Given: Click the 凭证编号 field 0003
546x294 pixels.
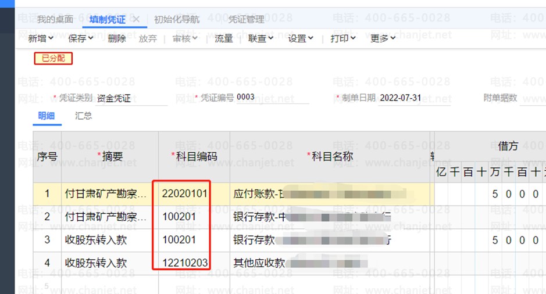Looking at the screenshot, I should pos(273,98).
